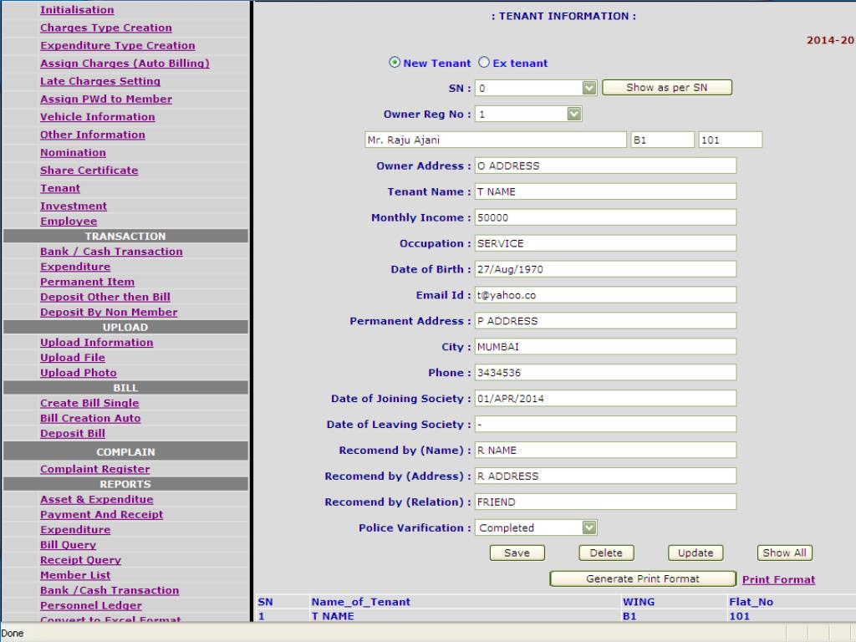Click the City field containing MUMBAI

605,347
